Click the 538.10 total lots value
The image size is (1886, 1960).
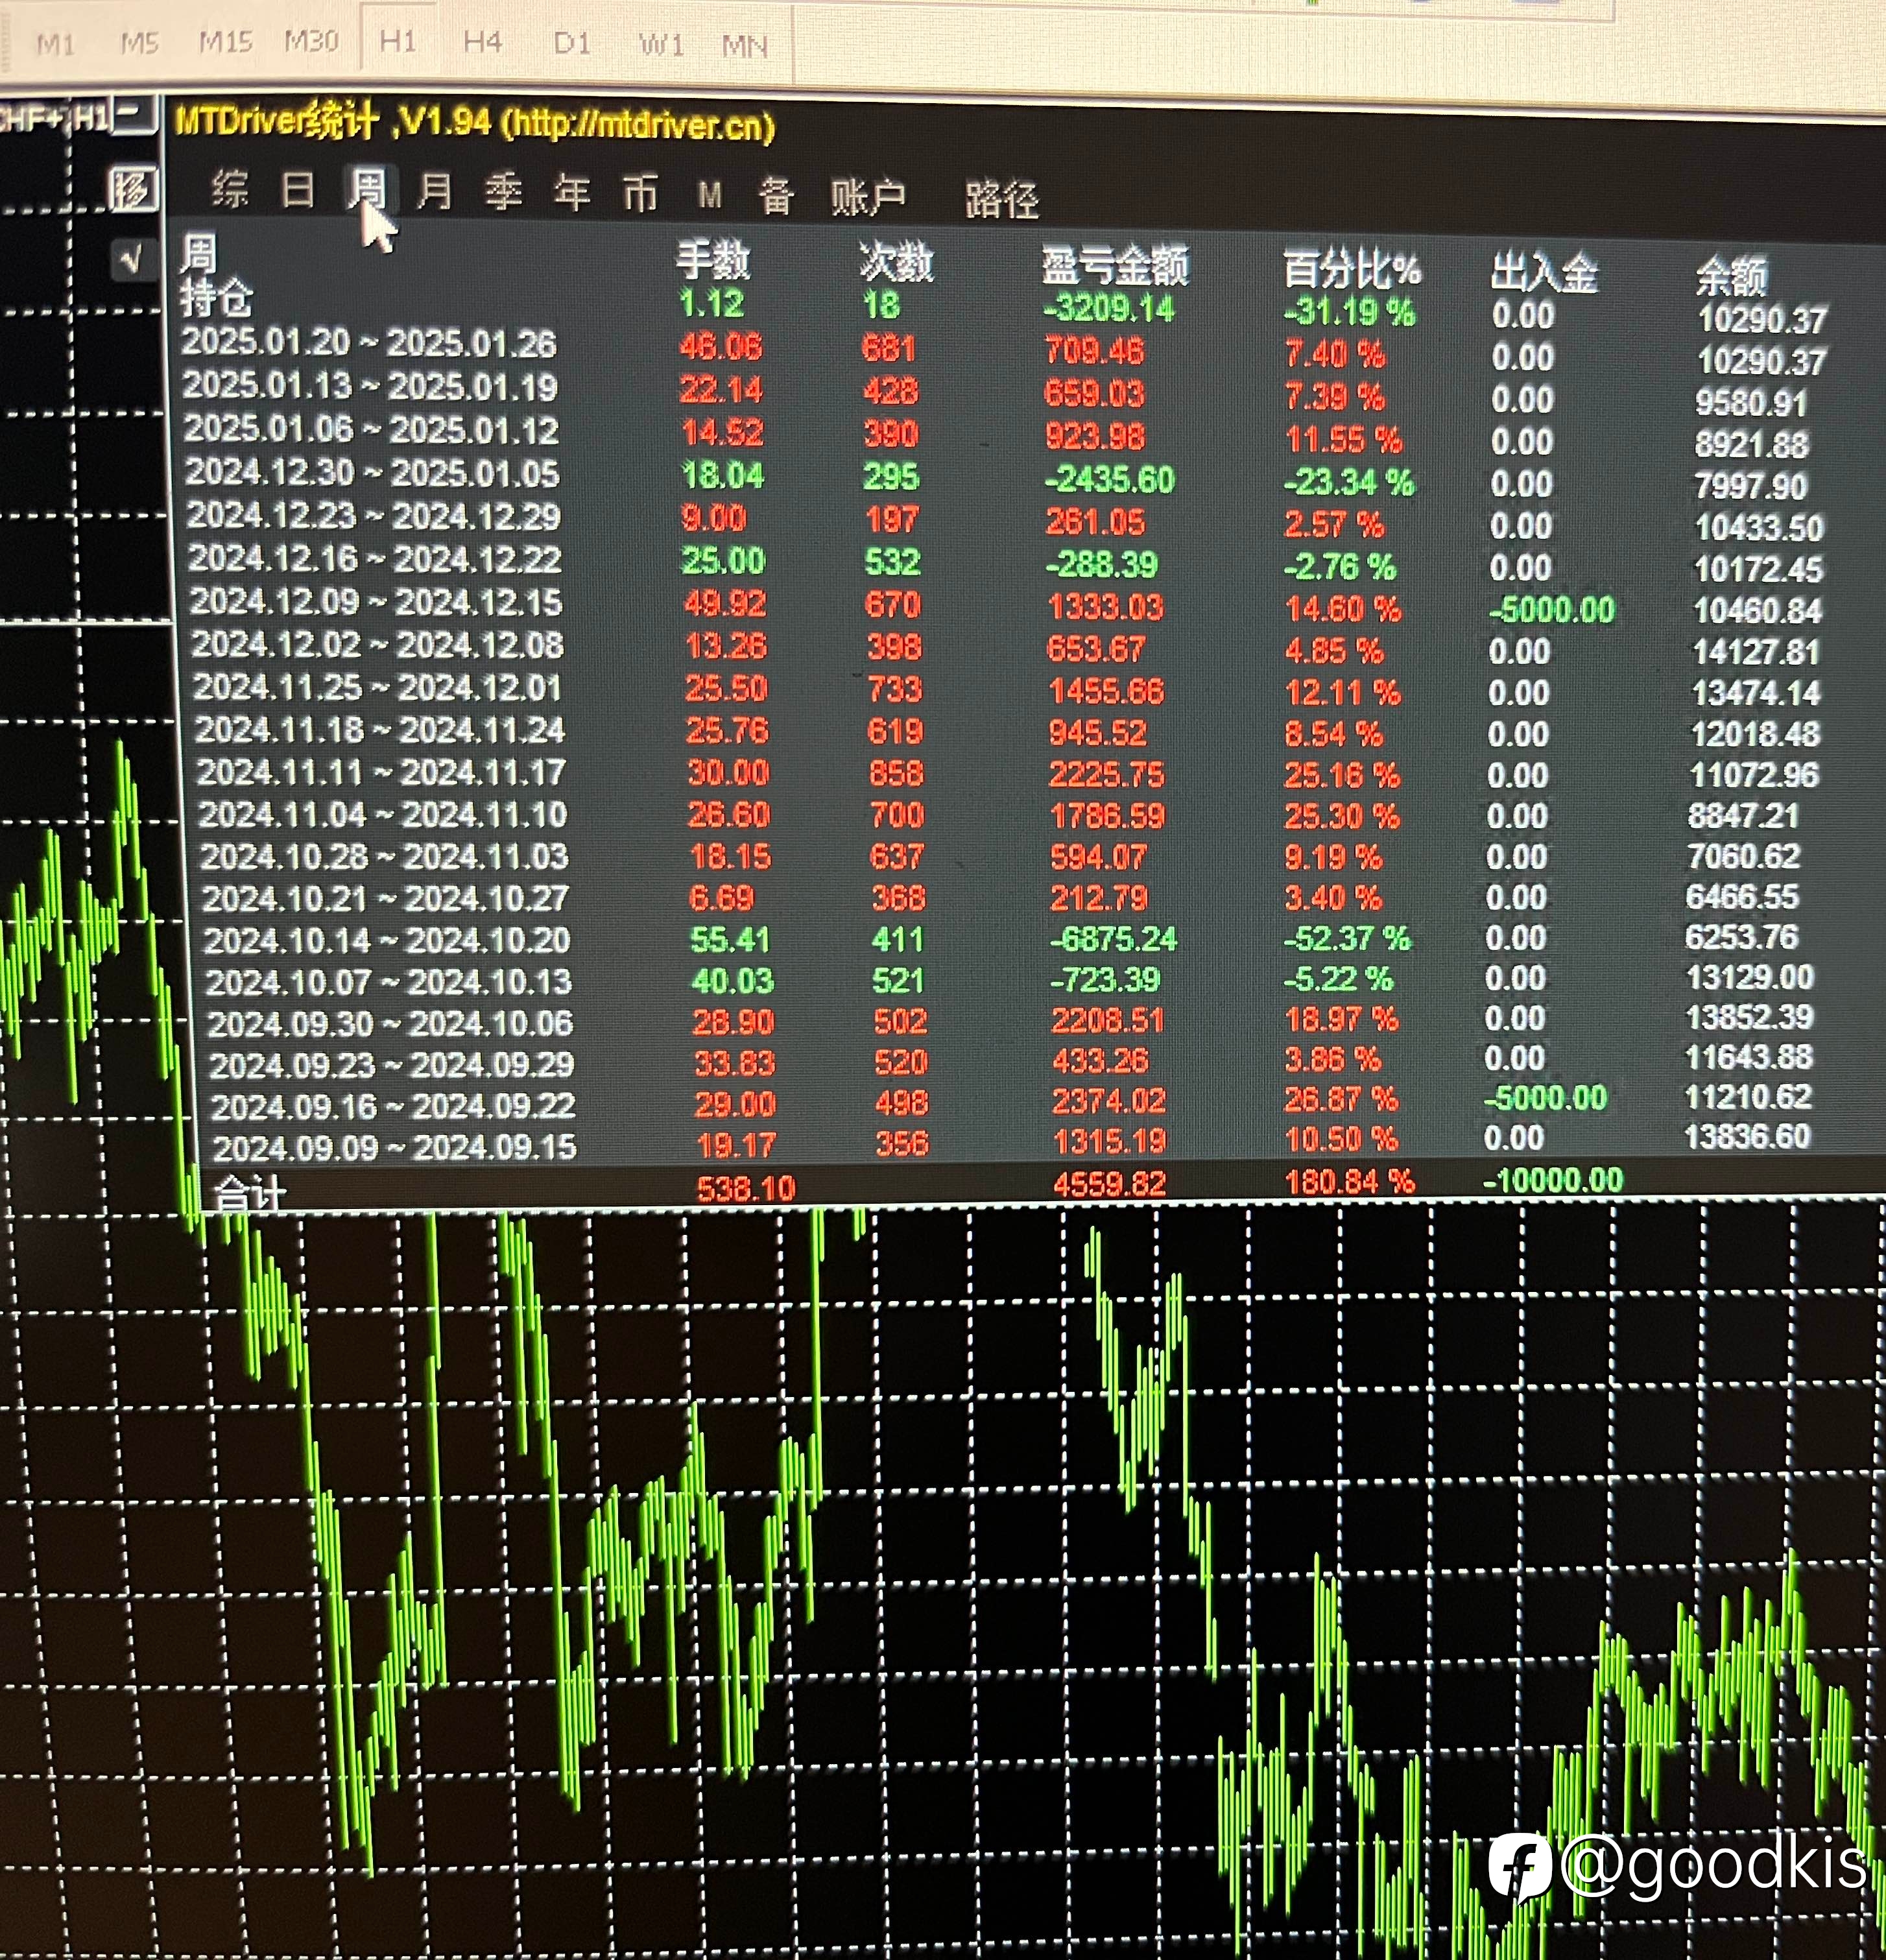tap(745, 1188)
